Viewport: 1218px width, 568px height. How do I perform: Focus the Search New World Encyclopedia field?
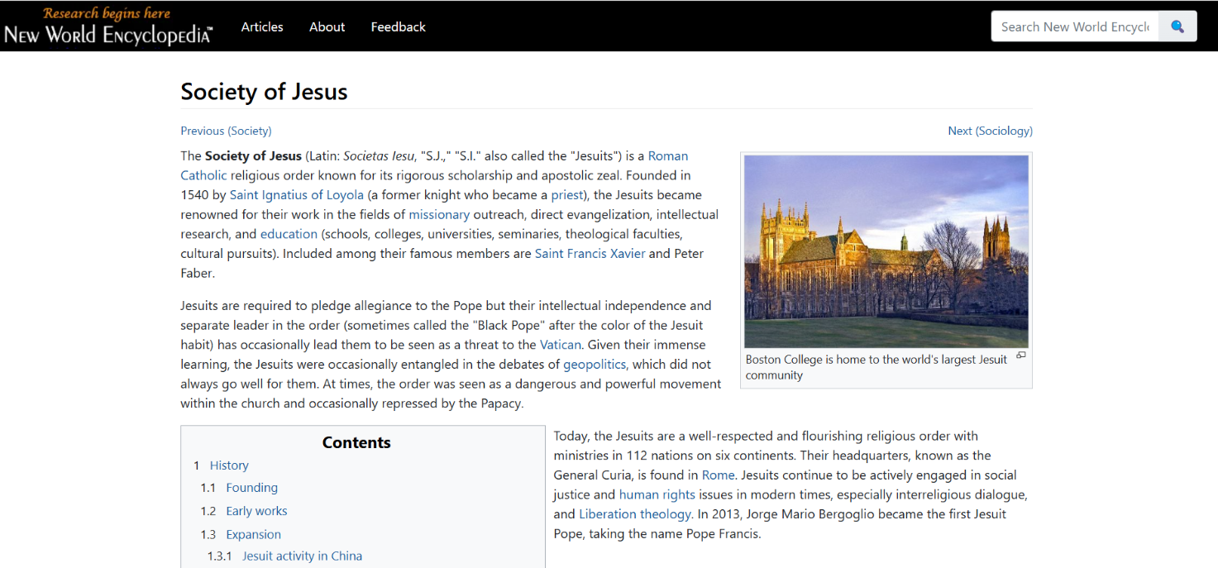[x=1075, y=26]
